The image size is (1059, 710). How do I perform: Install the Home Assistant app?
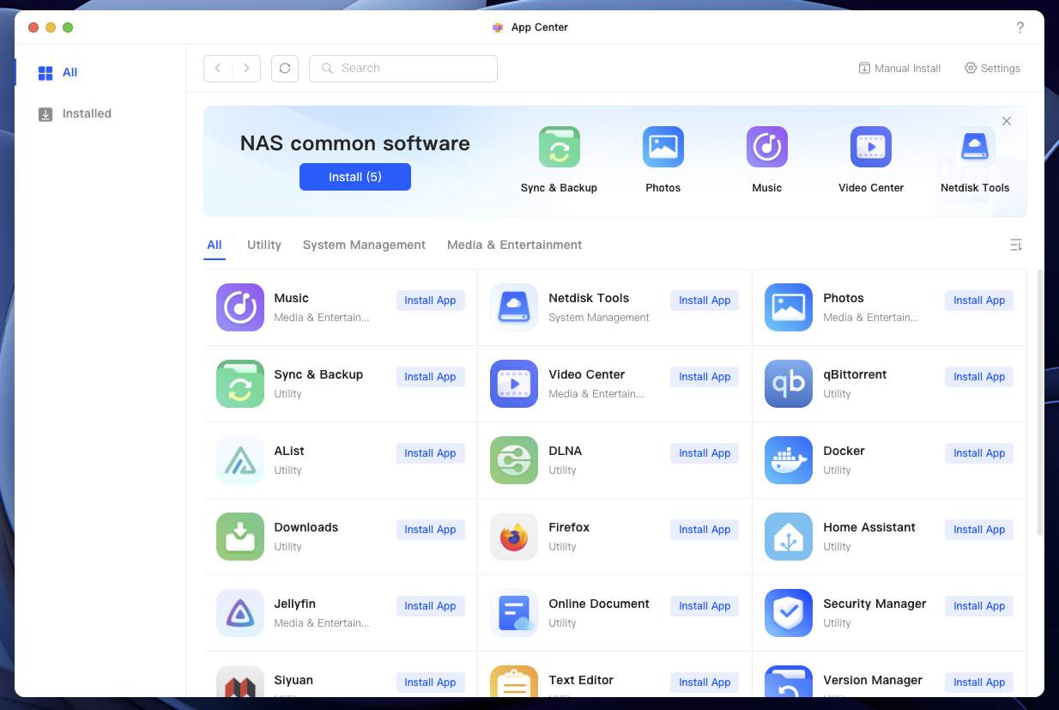pyautogui.click(x=979, y=530)
